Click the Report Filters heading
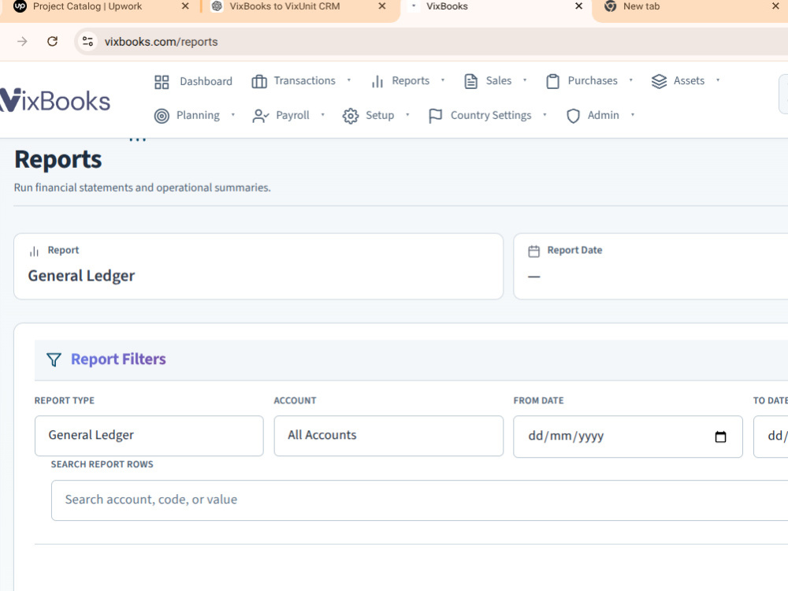Screen dimensions: 788x591 (118, 359)
